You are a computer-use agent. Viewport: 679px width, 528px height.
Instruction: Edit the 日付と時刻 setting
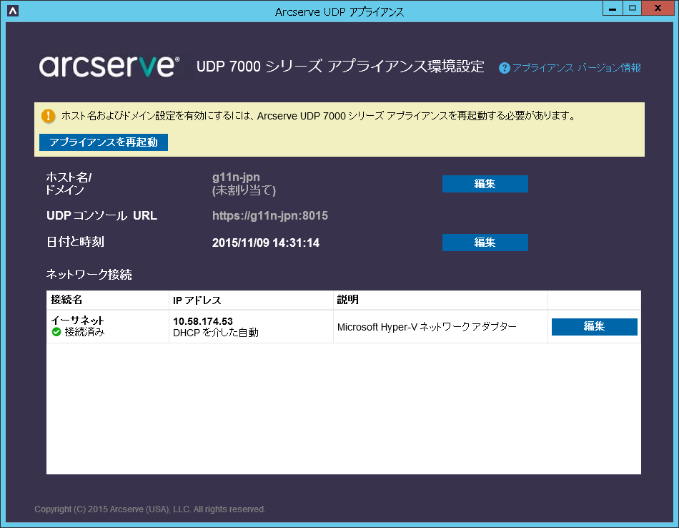pos(485,243)
